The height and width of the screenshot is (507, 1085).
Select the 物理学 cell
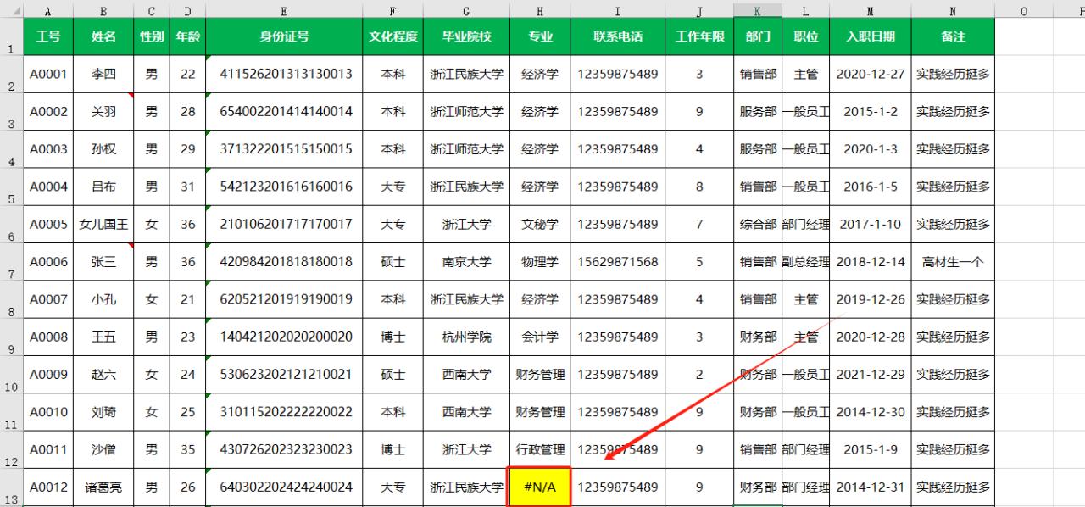[x=540, y=262]
